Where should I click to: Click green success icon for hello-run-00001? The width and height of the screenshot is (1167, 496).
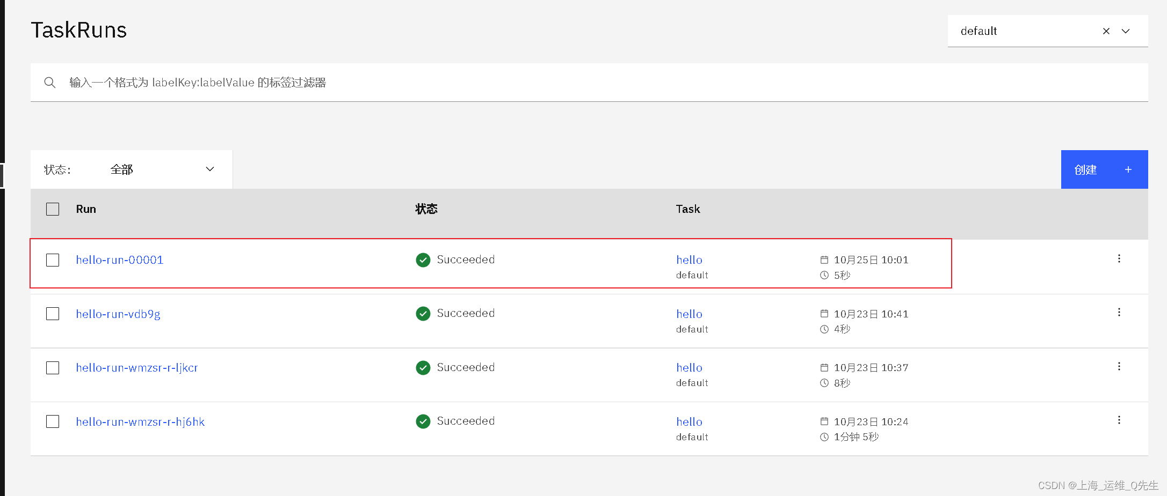pyautogui.click(x=423, y=260)
